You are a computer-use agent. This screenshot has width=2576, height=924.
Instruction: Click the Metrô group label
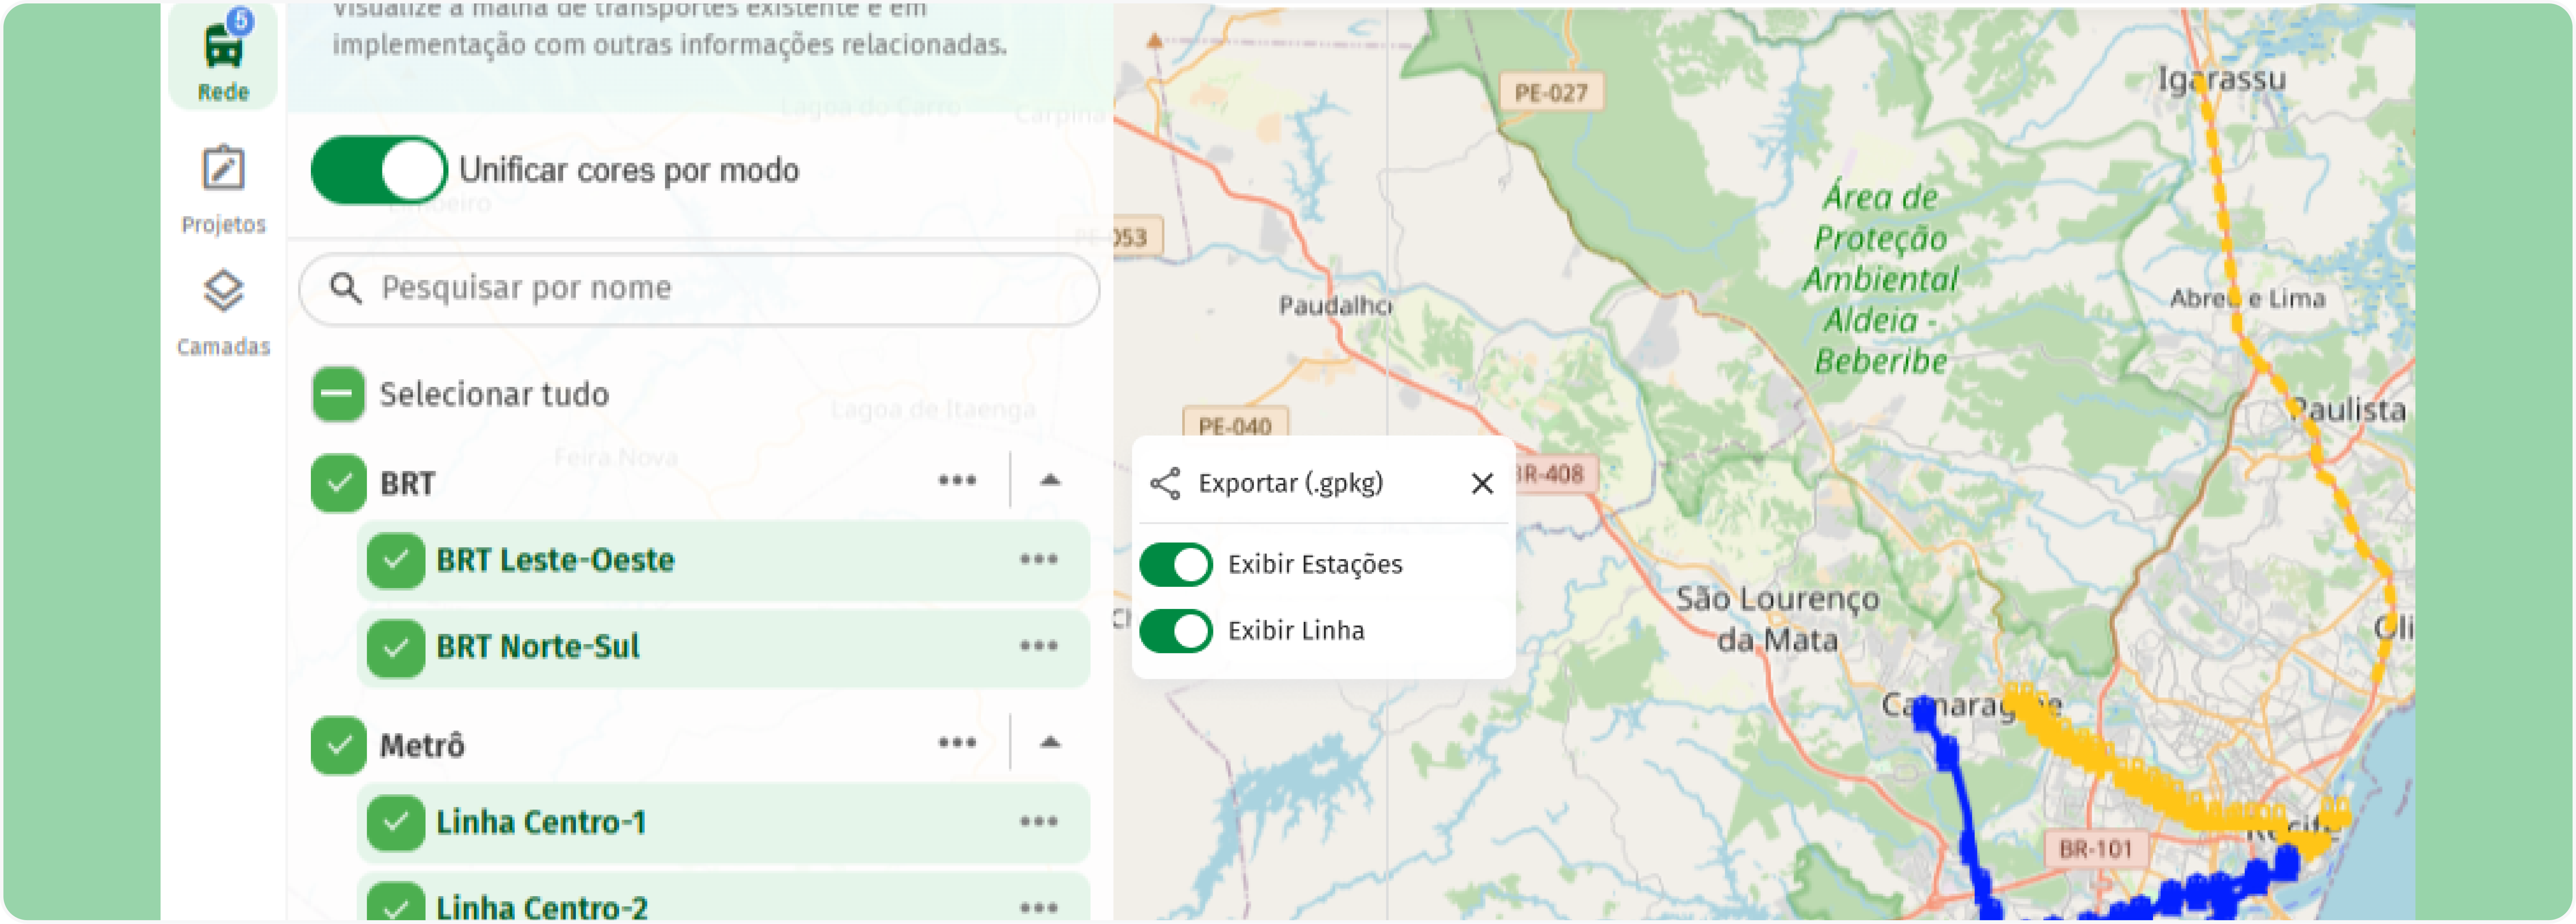422,746
